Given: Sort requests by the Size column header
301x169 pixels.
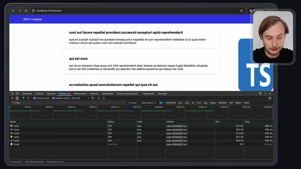Looking at the screenshot, I should pos(229,122).
